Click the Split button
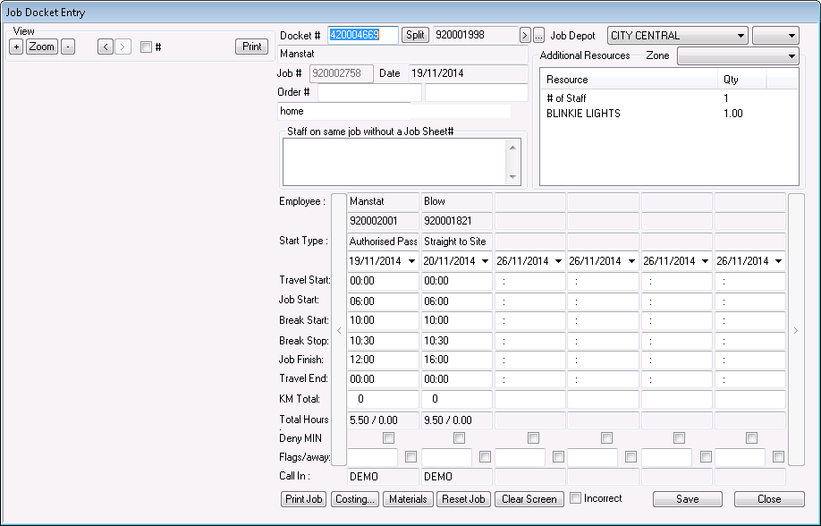The width and height of the screenshot is (821, 526). (415, 36)
